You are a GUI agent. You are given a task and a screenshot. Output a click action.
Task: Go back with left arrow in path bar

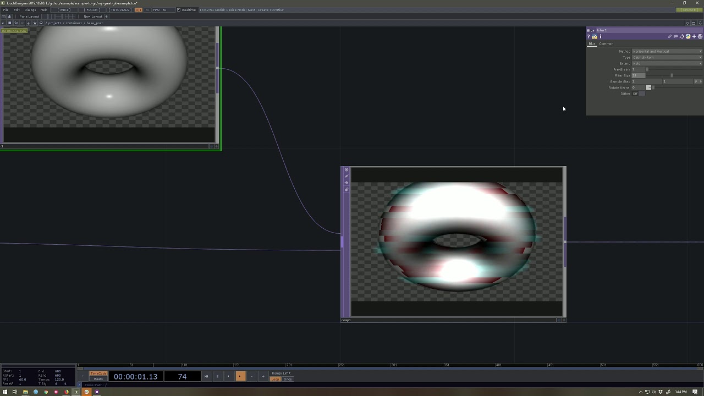pos(16,23)
